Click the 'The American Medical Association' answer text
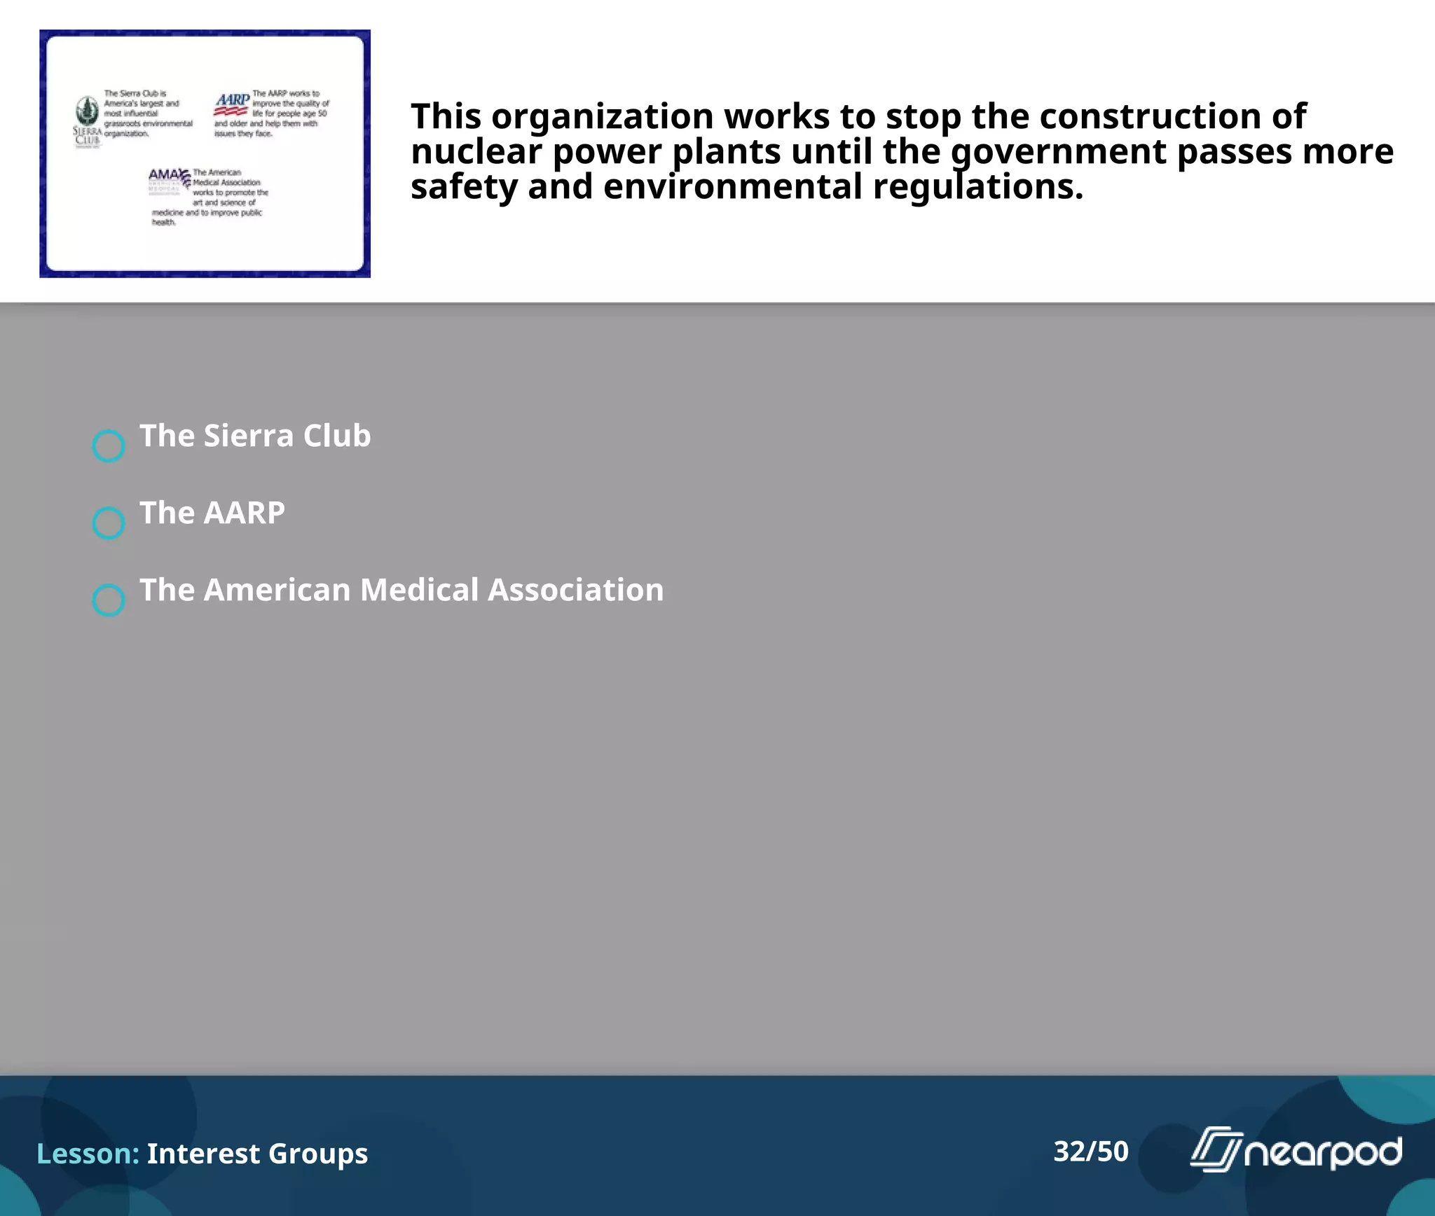 pyautogui.click(x=401, y=590)
